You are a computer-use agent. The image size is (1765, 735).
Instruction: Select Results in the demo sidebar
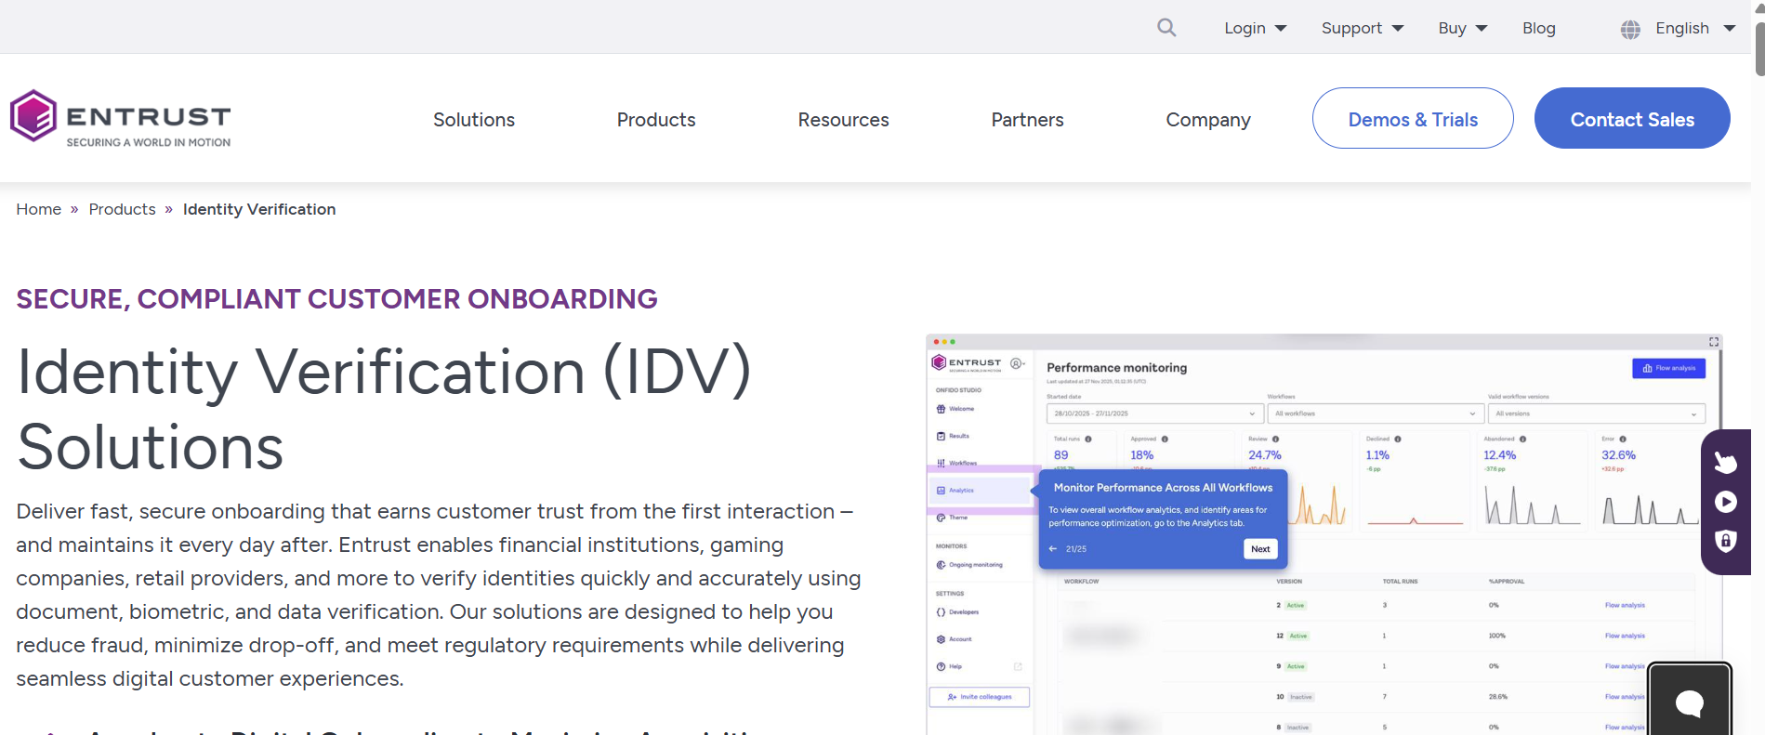click(x=954, y=436)
